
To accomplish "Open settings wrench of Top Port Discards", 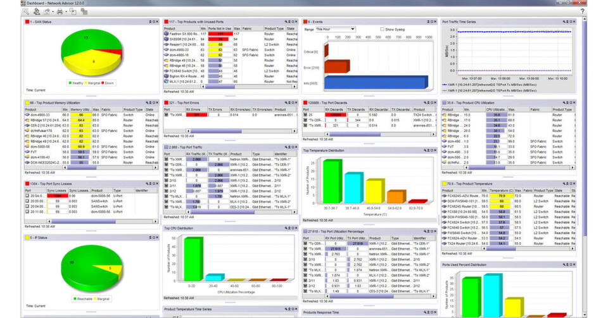I will (424, 102).
